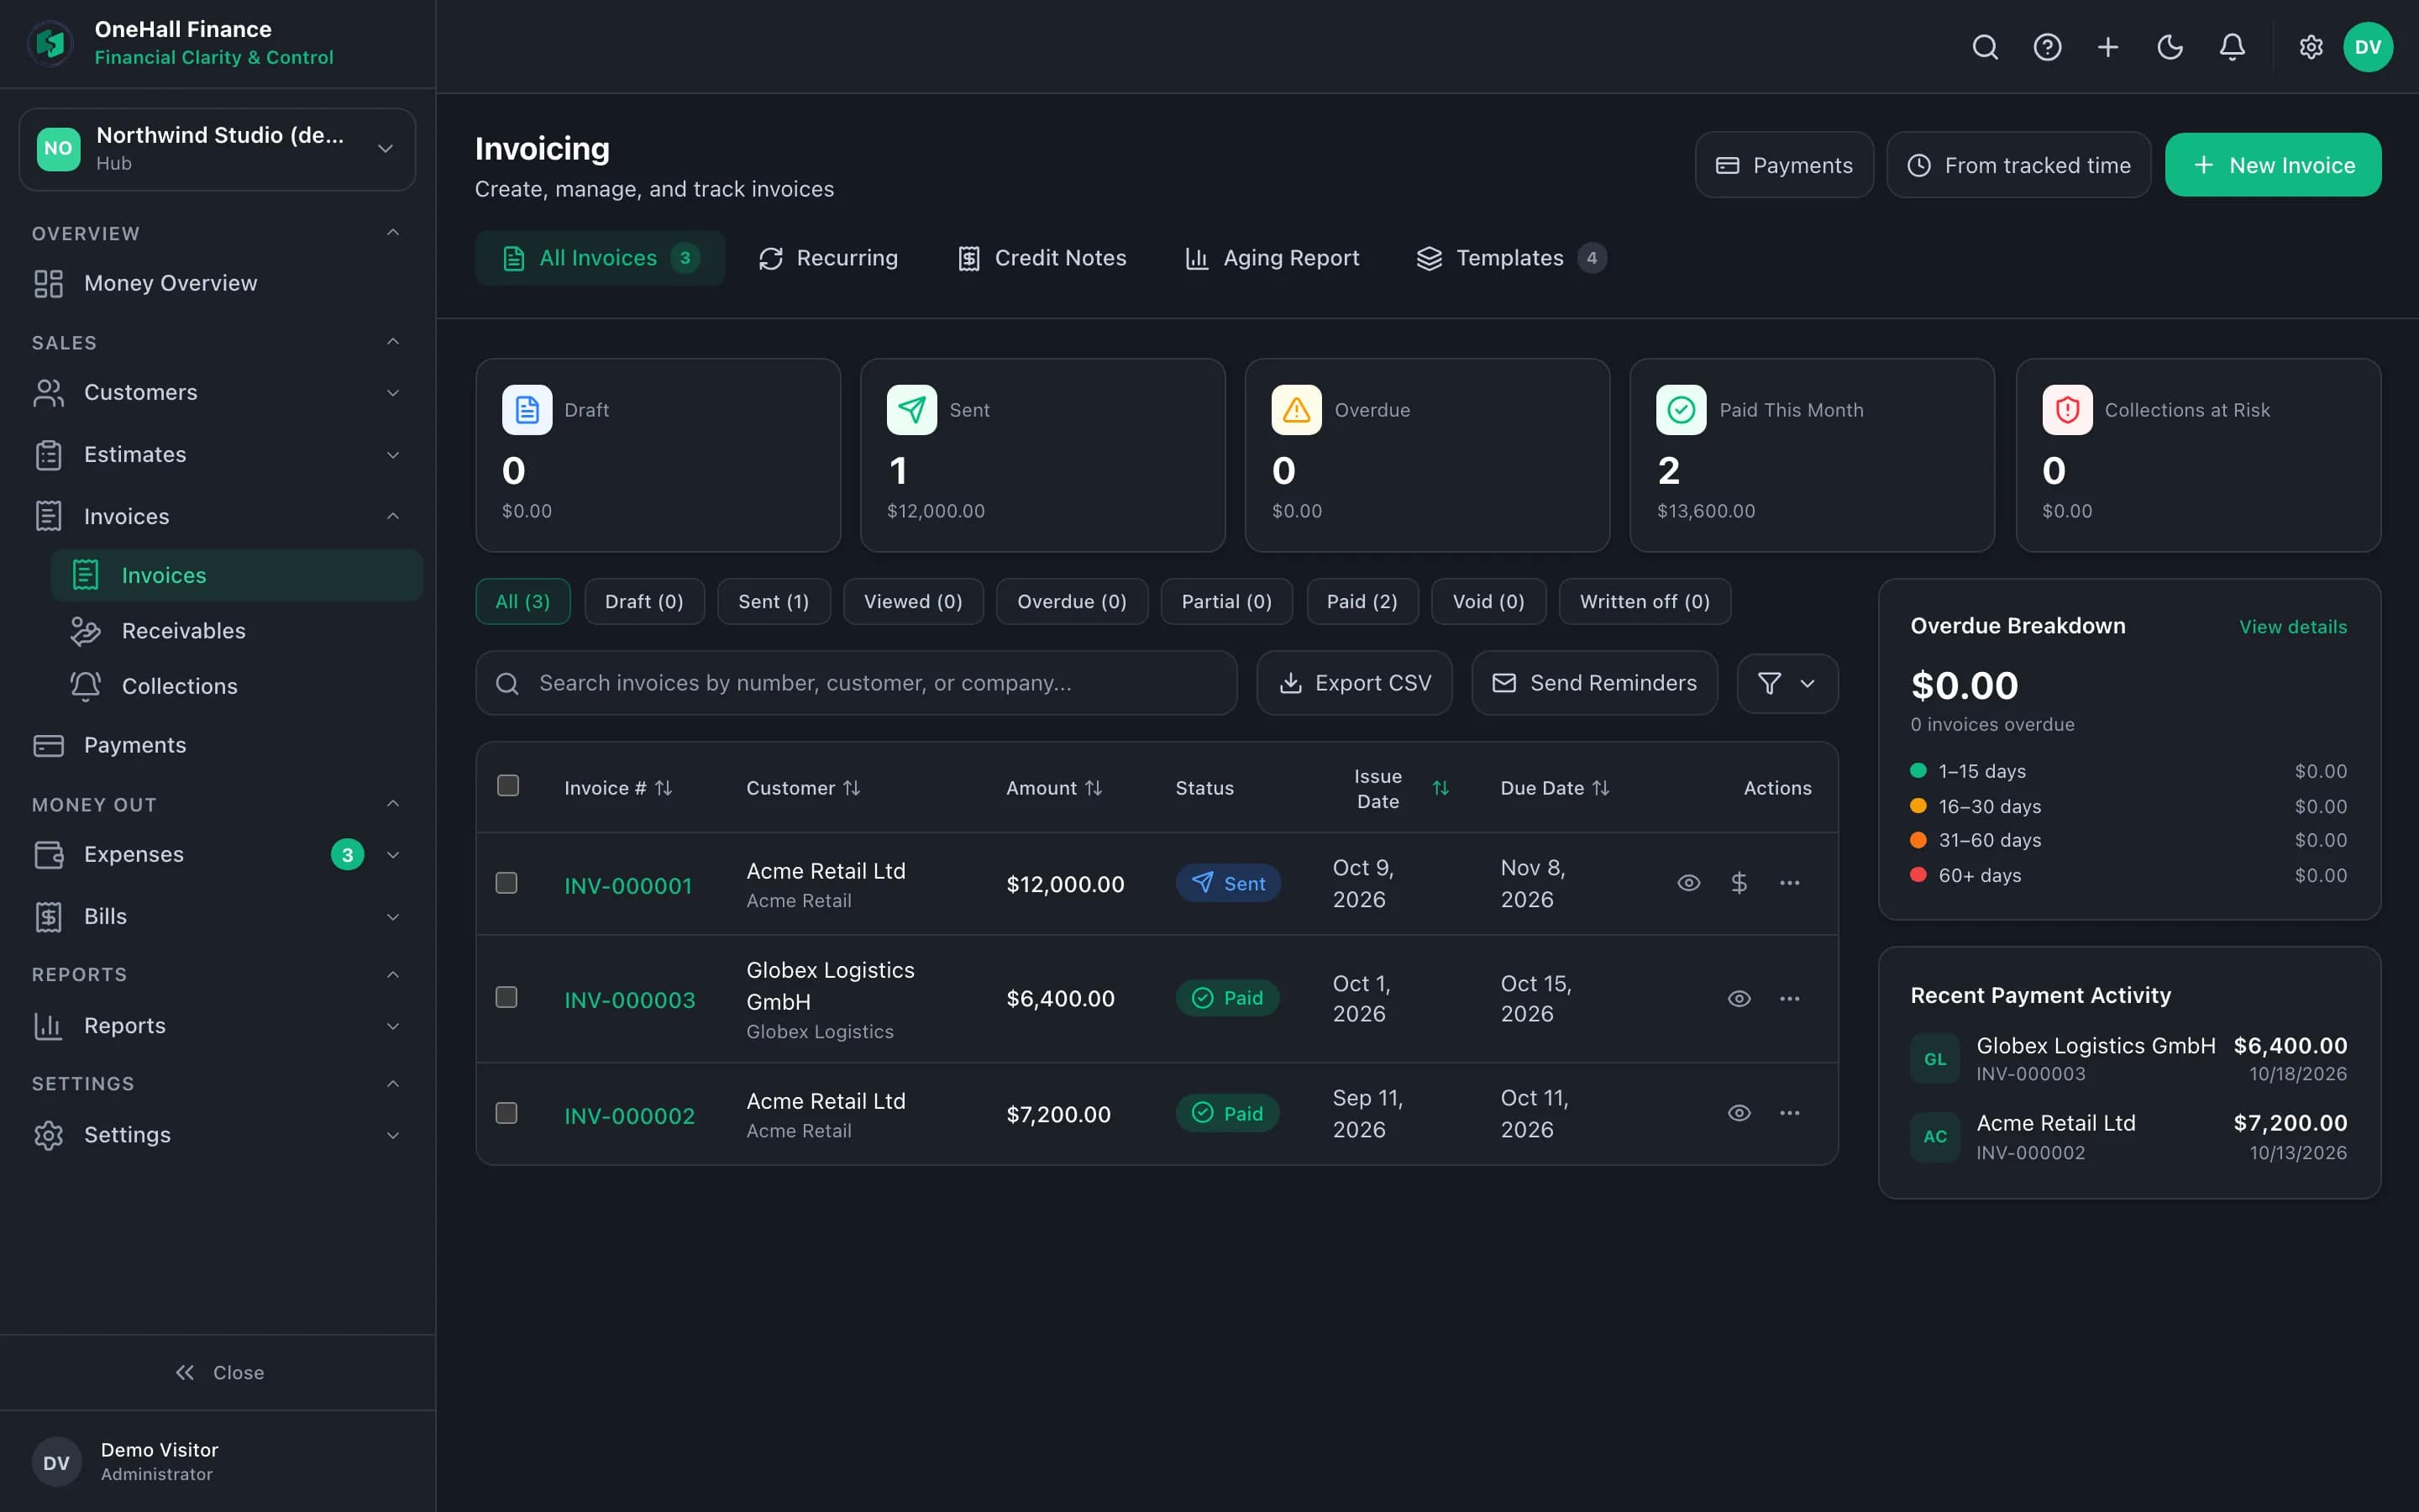Sort by Invoice # column arrows
2419x1512 pixels.
pos(664,788)
